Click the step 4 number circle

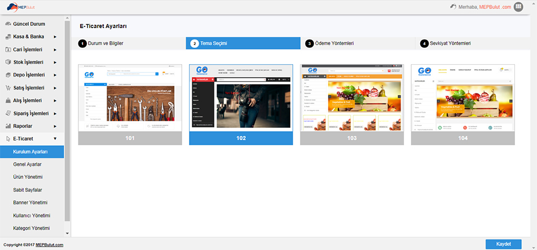click(424, 44)
